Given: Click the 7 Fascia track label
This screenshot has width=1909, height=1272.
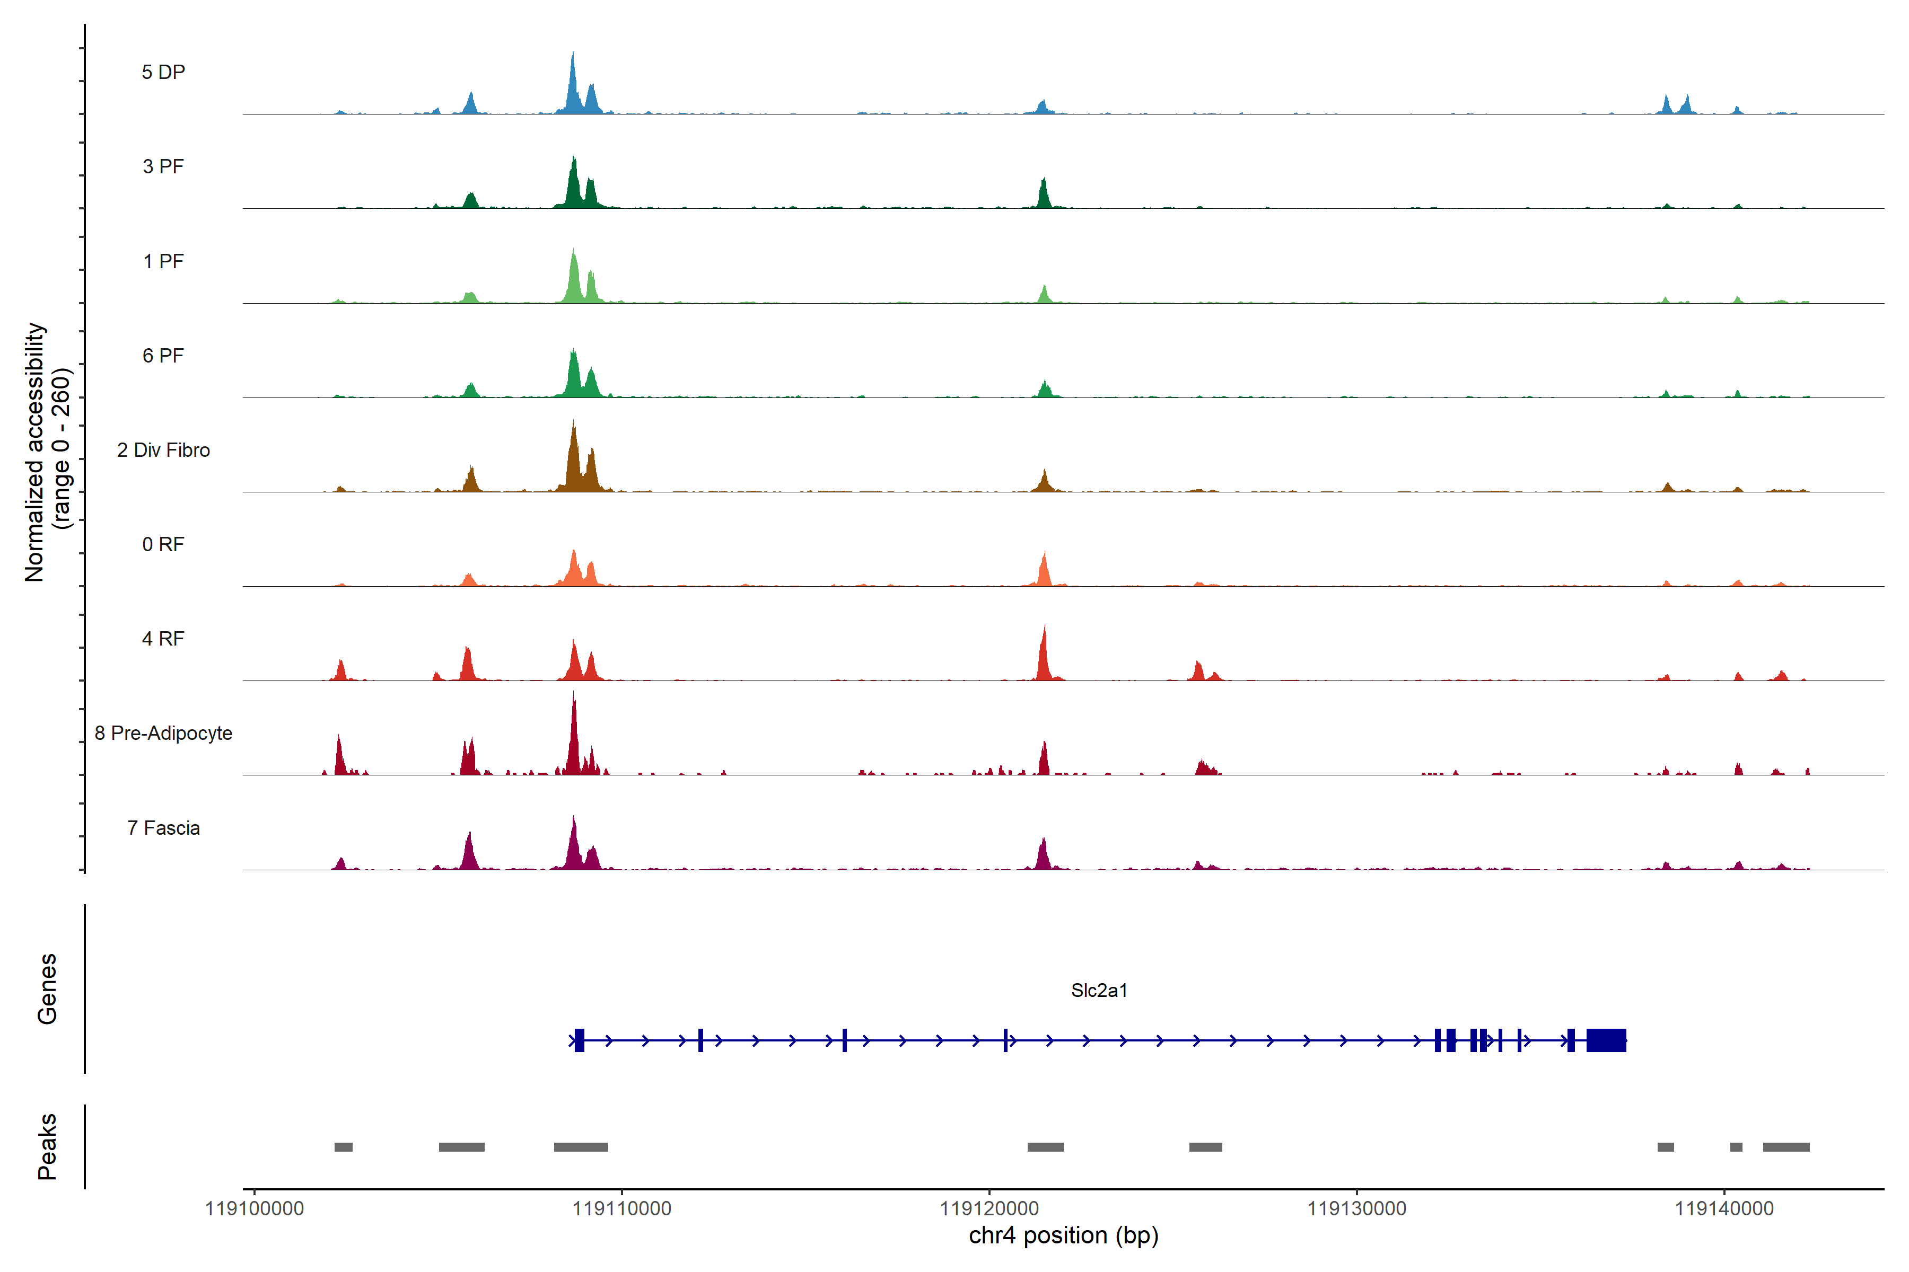Looking at the screenshot, I should 163,827.
